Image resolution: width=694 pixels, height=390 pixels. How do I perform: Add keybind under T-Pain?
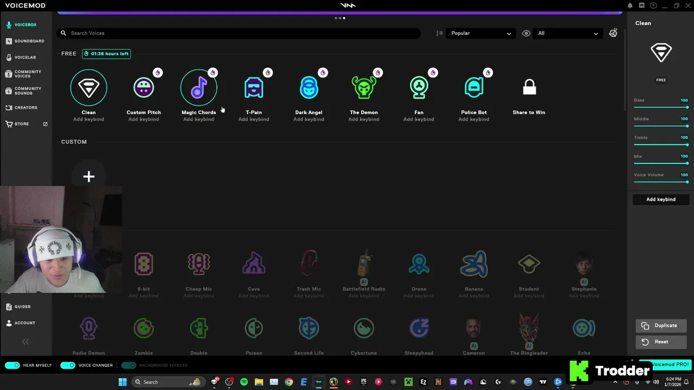tap(254, 119)
